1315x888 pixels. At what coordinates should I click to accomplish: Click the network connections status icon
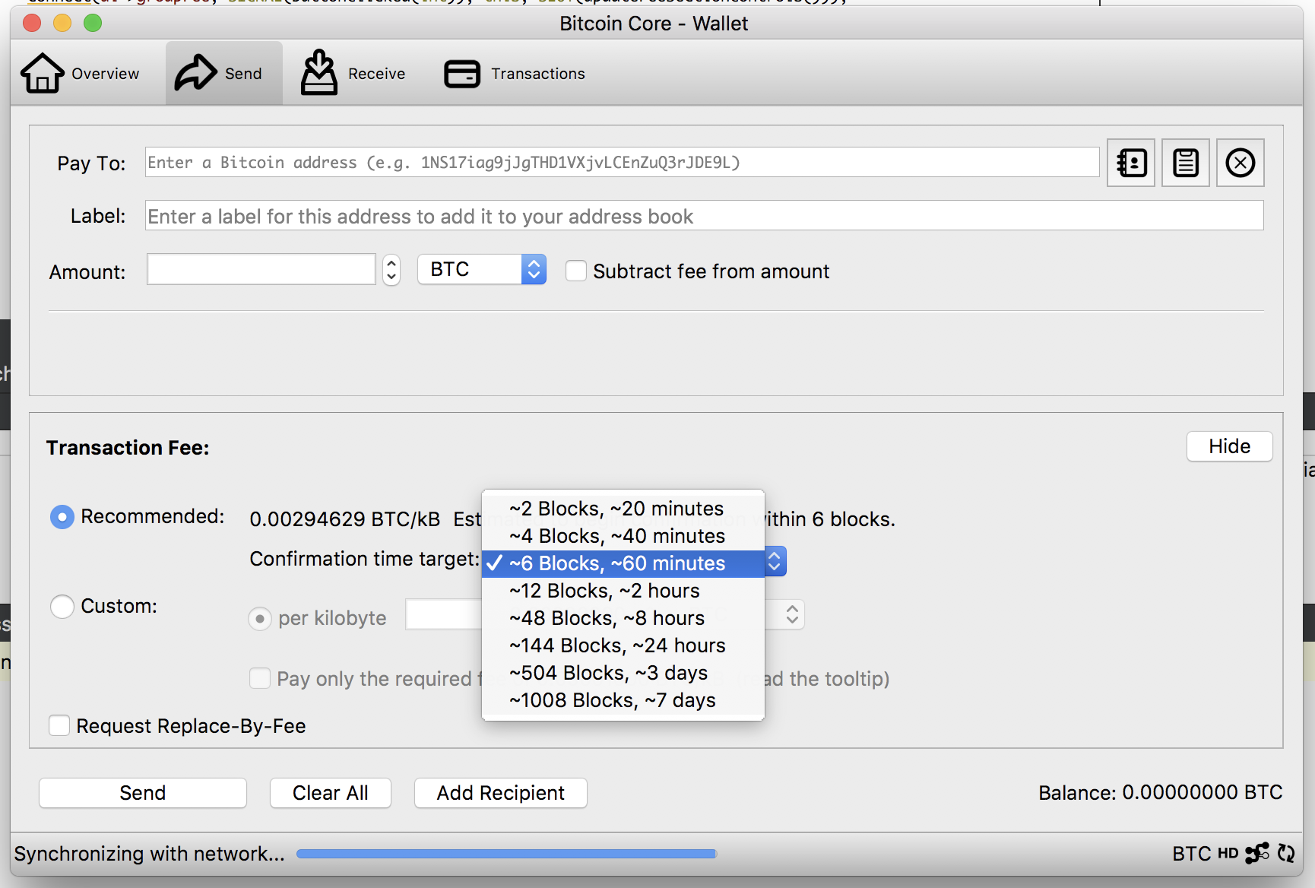[1257, 853]
